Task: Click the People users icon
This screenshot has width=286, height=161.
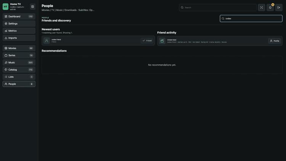Action: [x=6, y=84]
